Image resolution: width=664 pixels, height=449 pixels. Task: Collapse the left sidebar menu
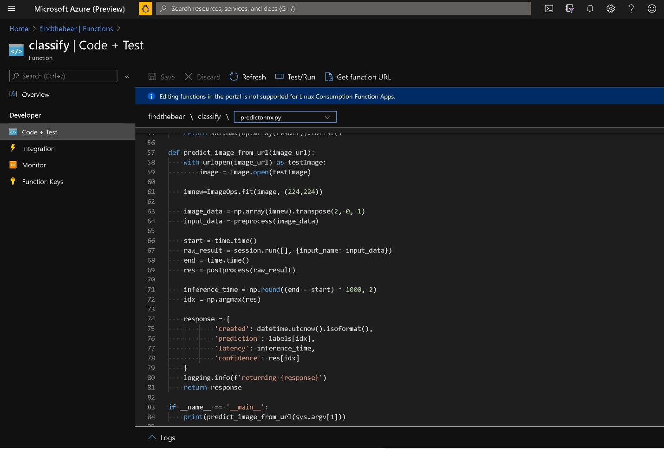(x=127, y=76)
